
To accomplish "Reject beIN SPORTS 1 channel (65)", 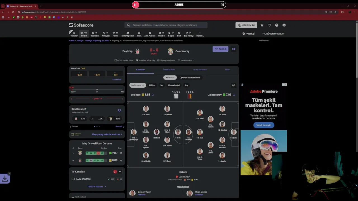I will (x=119, y=179).
